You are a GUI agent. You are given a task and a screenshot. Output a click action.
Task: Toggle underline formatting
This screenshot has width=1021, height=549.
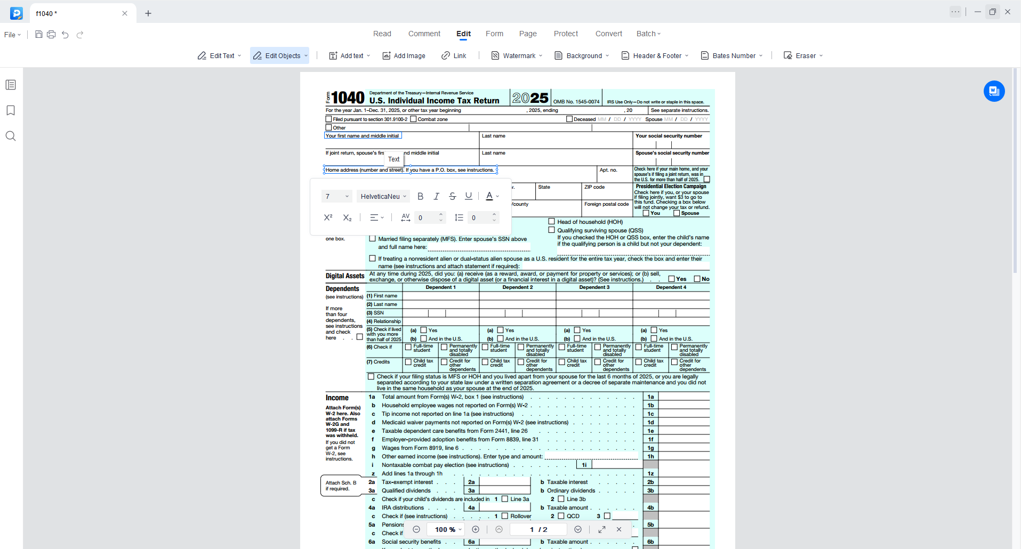[468, 196]
